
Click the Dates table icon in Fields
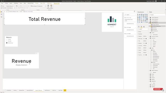[150, 48]
